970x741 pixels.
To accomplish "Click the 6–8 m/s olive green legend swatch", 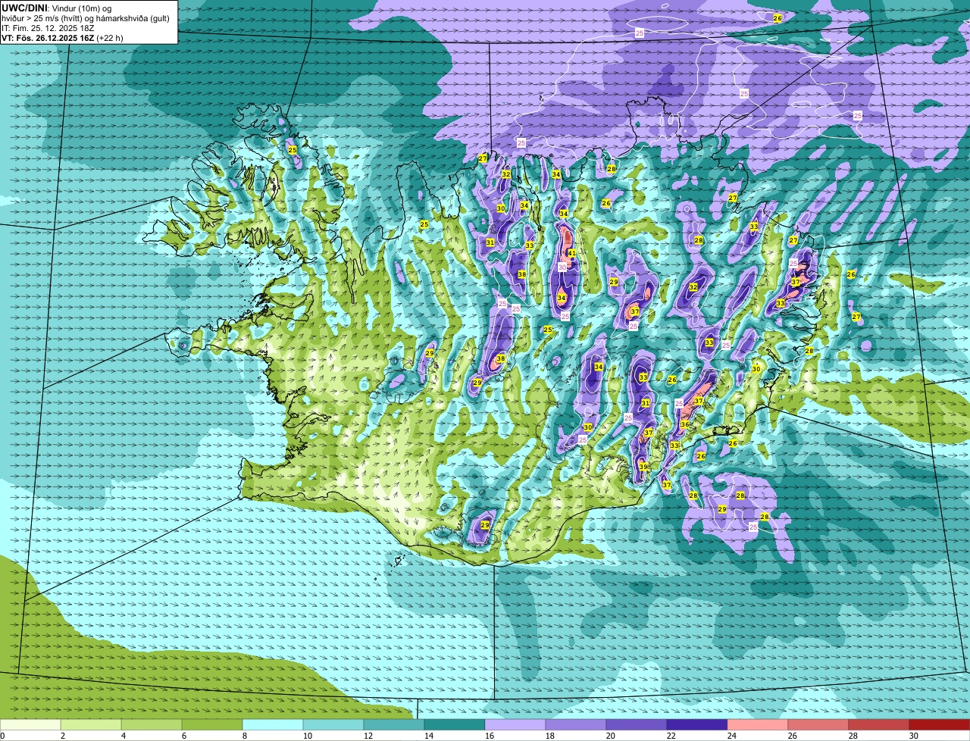I will [x=212, y=725].
